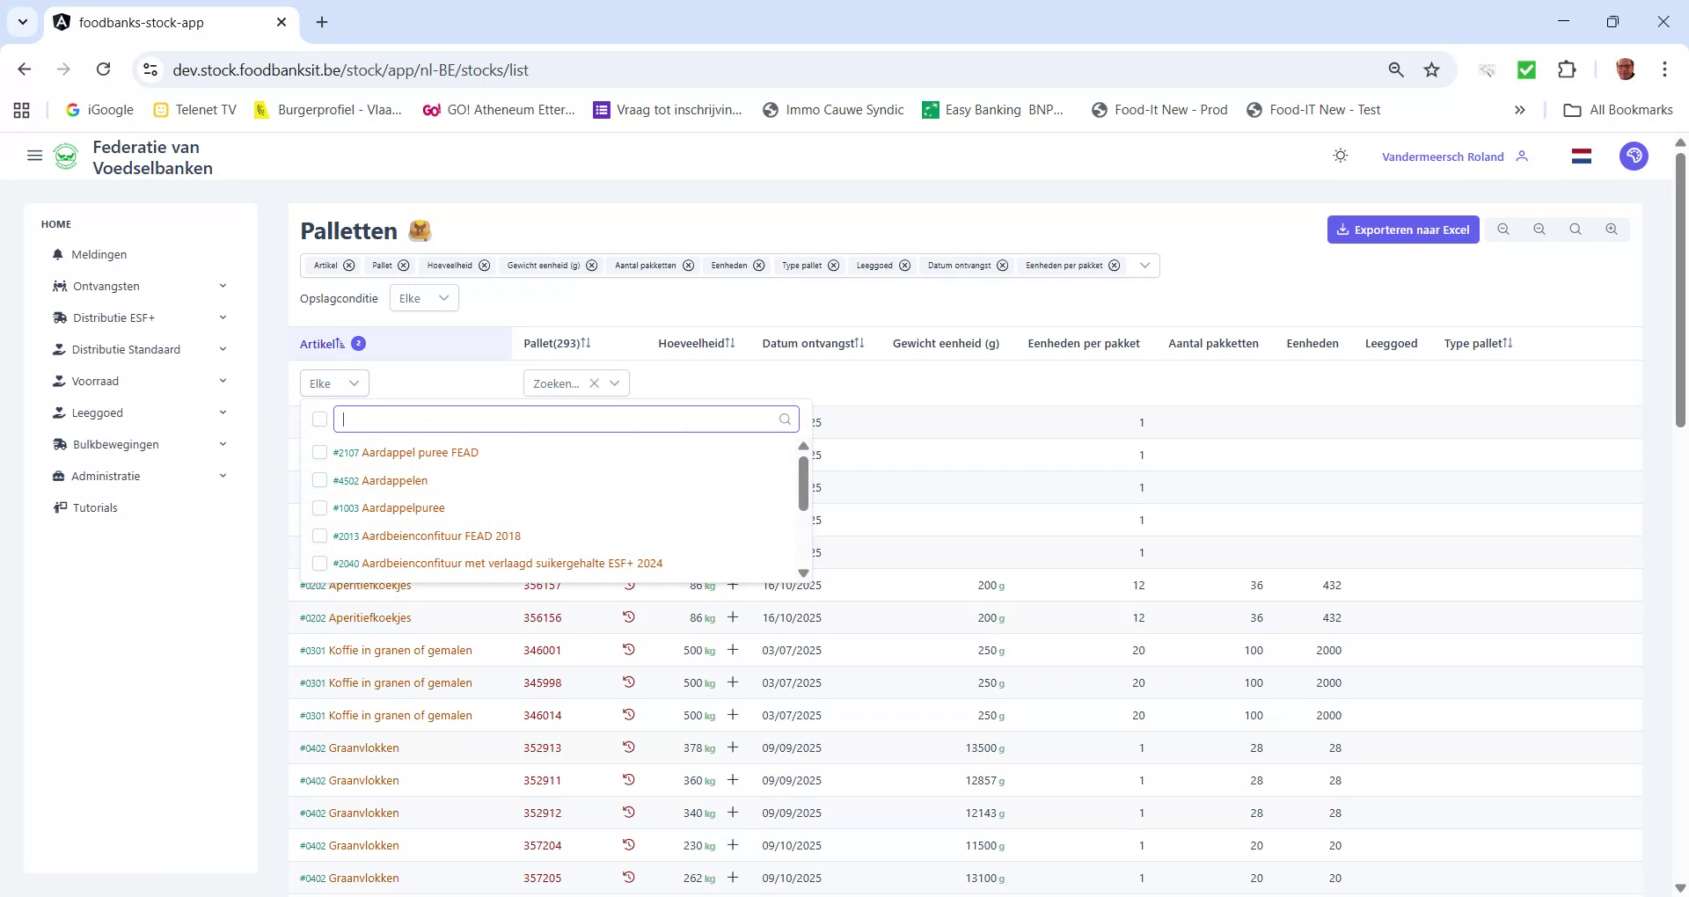1689x897 pixels.
Task: Open the Opslagconditie Elke dropdown
Action: coord(423,297)
